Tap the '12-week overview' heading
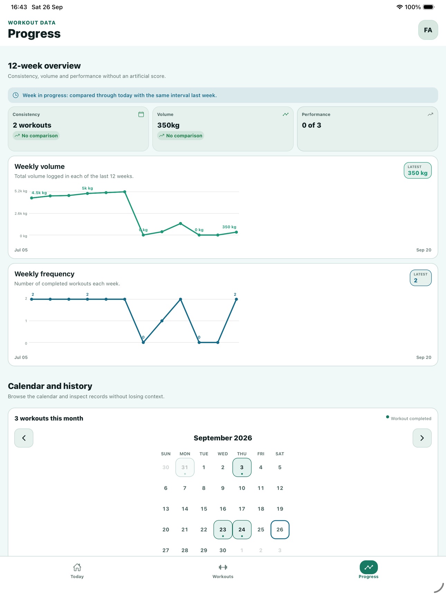 click(x=44, y=66)
